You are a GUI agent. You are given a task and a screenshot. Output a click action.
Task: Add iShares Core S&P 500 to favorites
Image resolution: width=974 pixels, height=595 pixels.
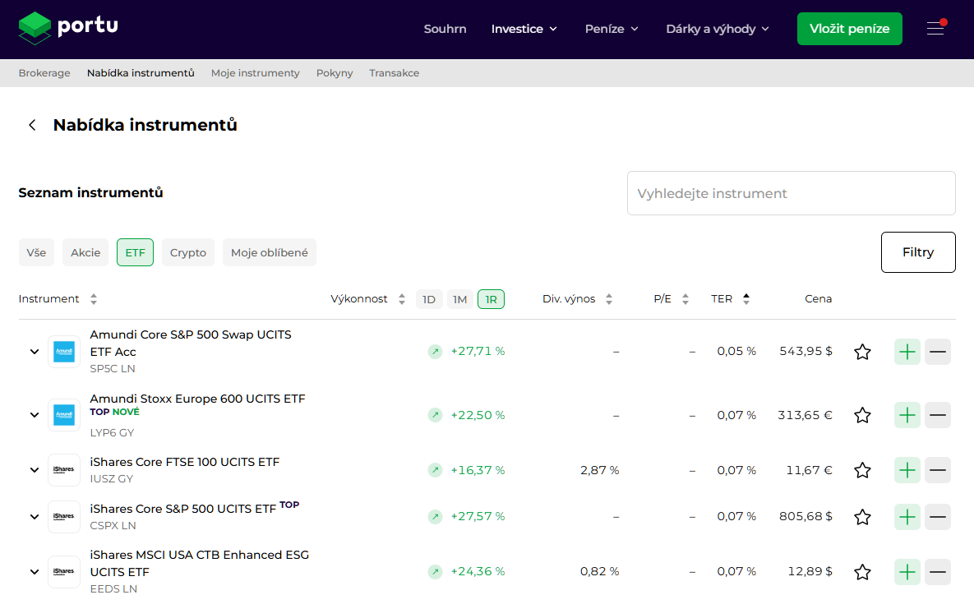point(862,517)
